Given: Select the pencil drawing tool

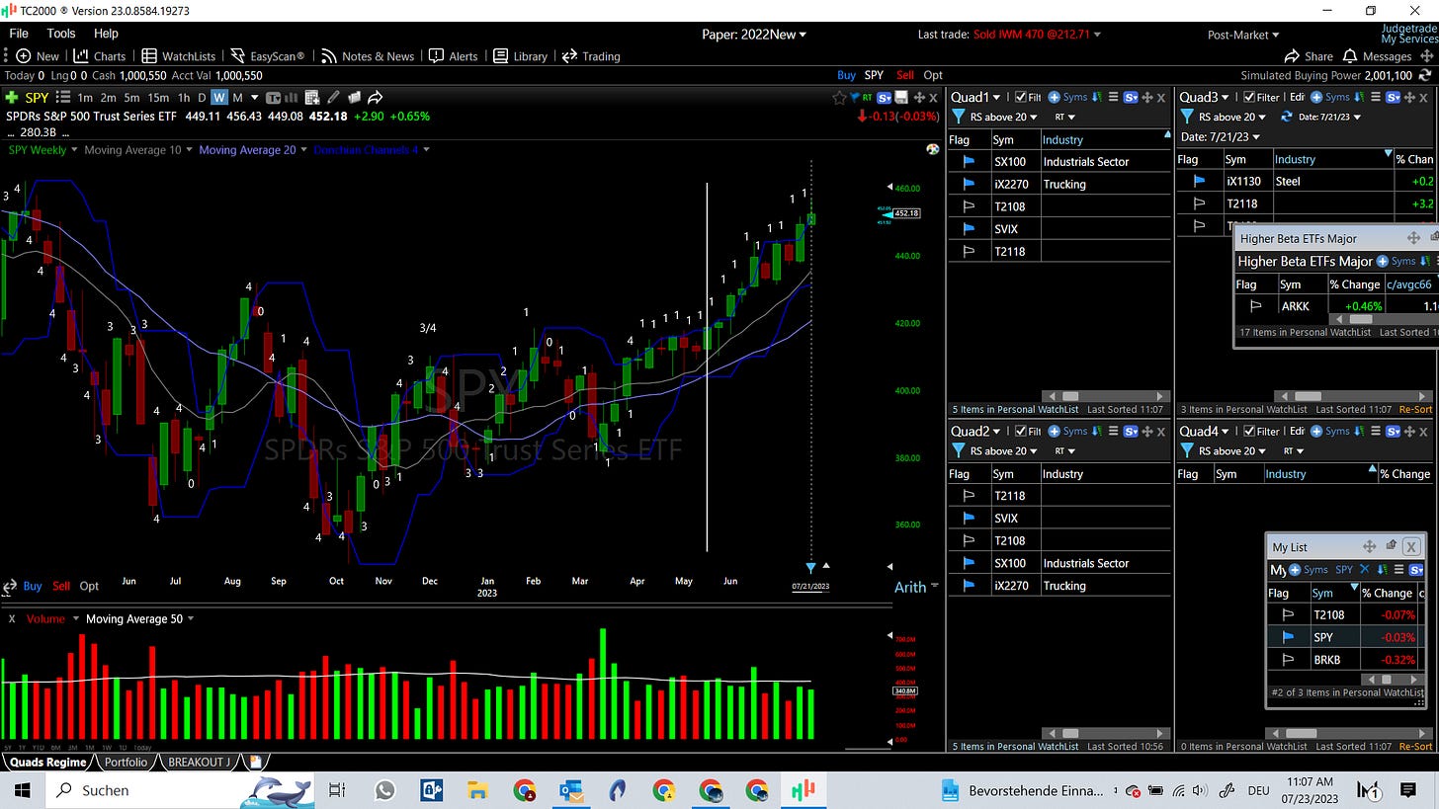Looking at the screenshot, I should click(333, 97).
